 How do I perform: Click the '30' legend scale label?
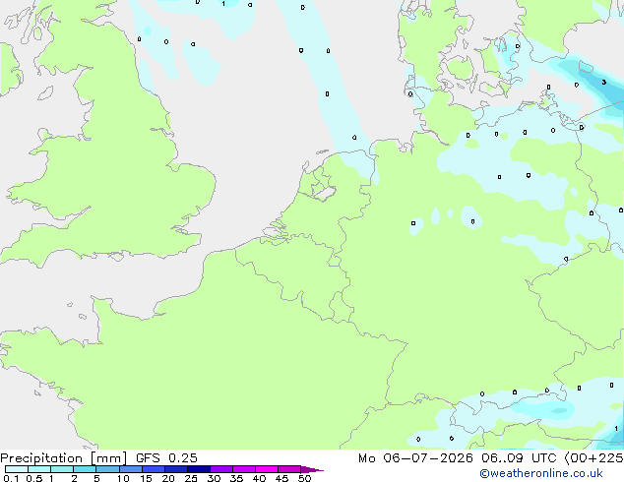click(214, 478)
